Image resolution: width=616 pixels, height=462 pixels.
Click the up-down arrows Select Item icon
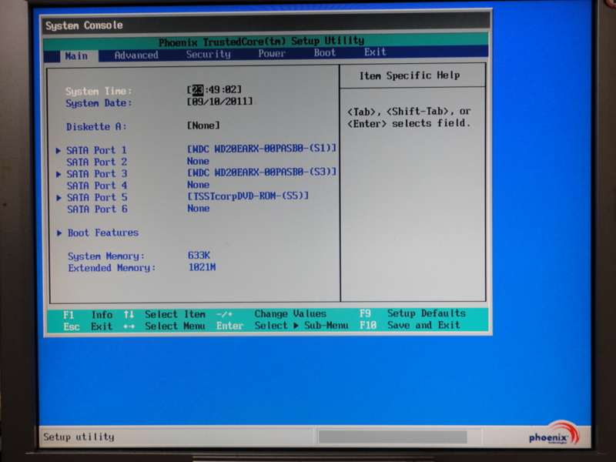(129, 315)
